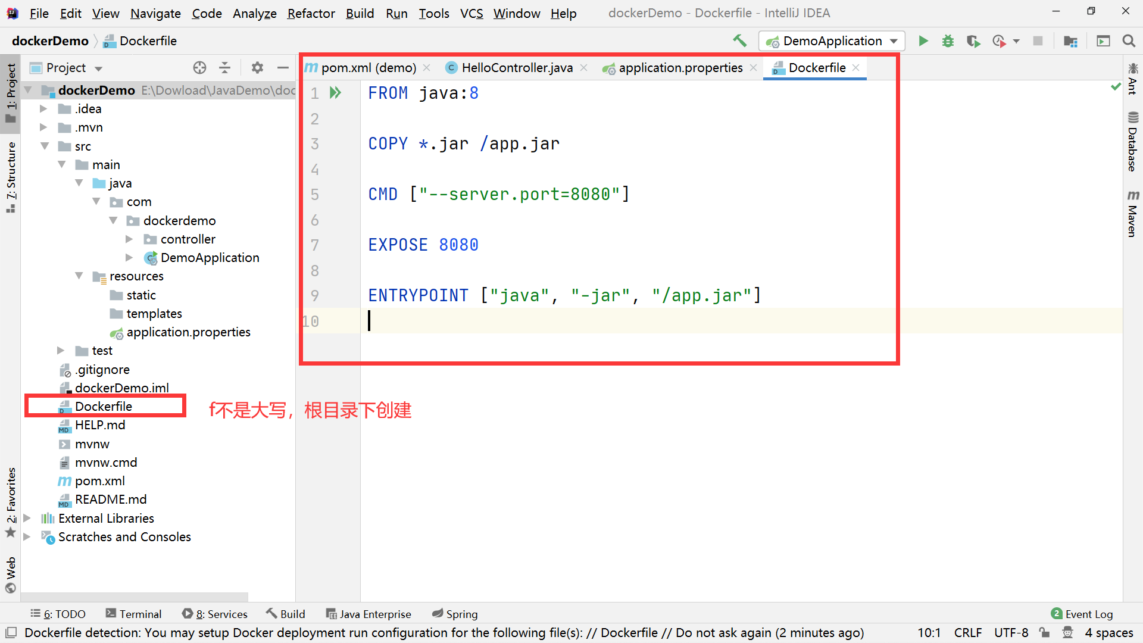Viewport: 1143px width, 643px height.
Task: Expand the .mvn folder
Action: click(43, 127)
